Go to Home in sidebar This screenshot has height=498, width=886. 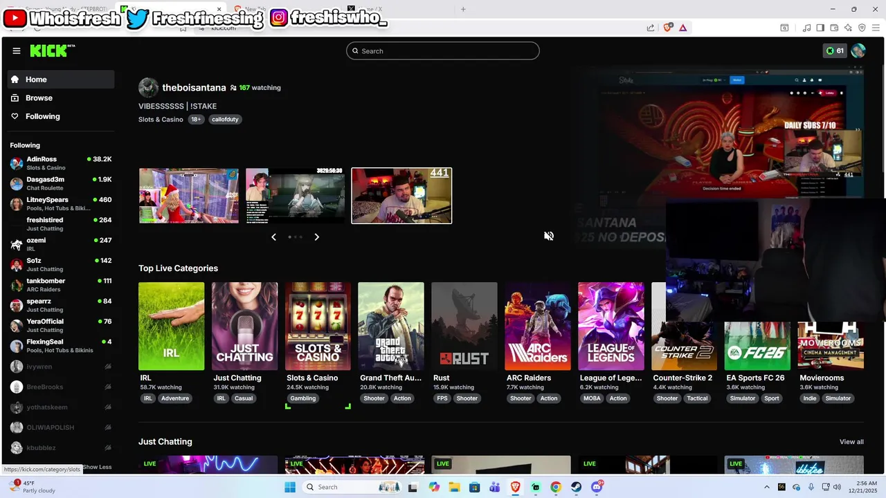click(x=61, y=80)
